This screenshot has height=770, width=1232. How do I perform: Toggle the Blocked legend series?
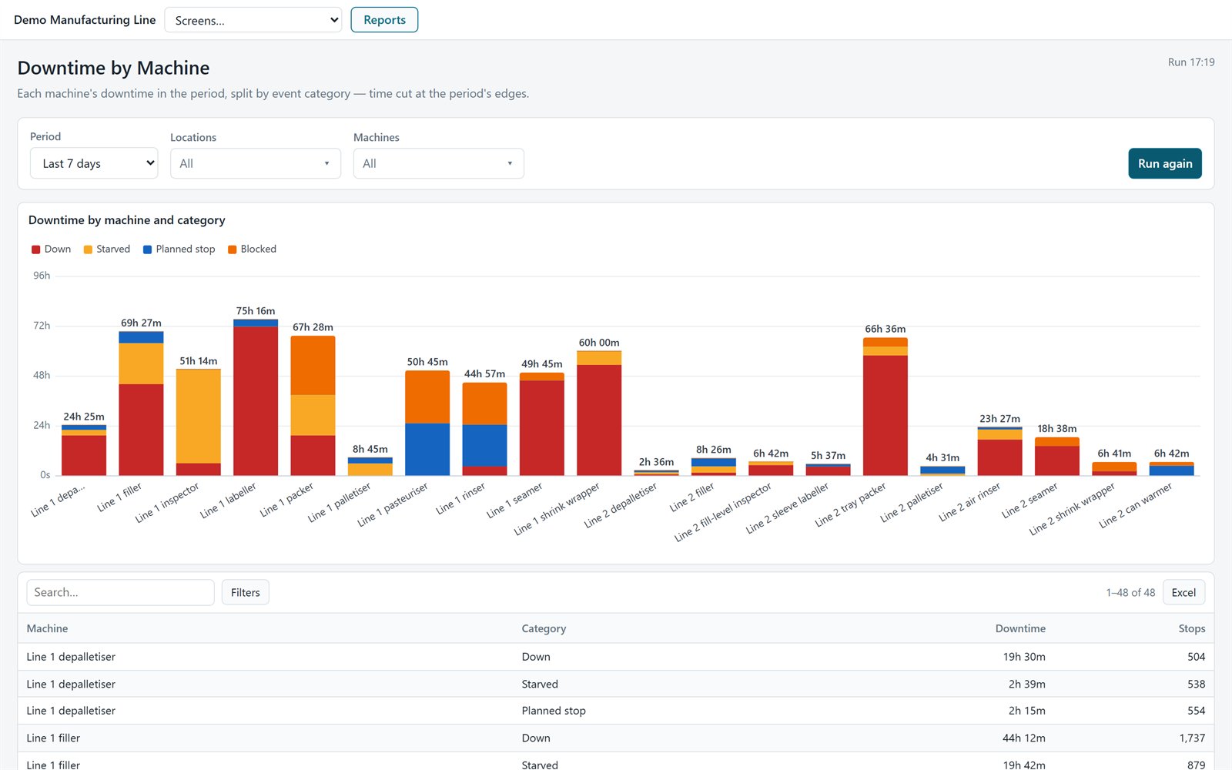coord(252,249)
